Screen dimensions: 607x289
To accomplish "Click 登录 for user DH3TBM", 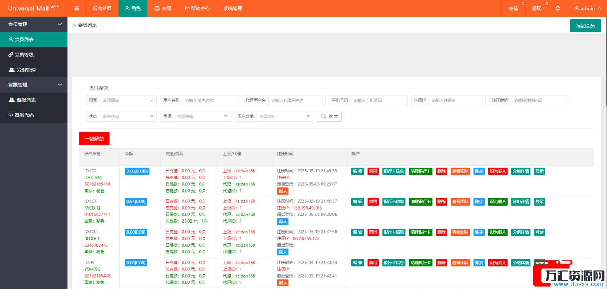I will point(539,171).
